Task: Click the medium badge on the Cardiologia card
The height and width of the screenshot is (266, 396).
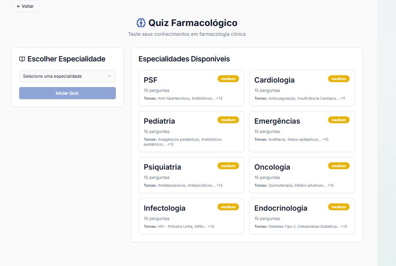Action: click(x=339, y=78)
